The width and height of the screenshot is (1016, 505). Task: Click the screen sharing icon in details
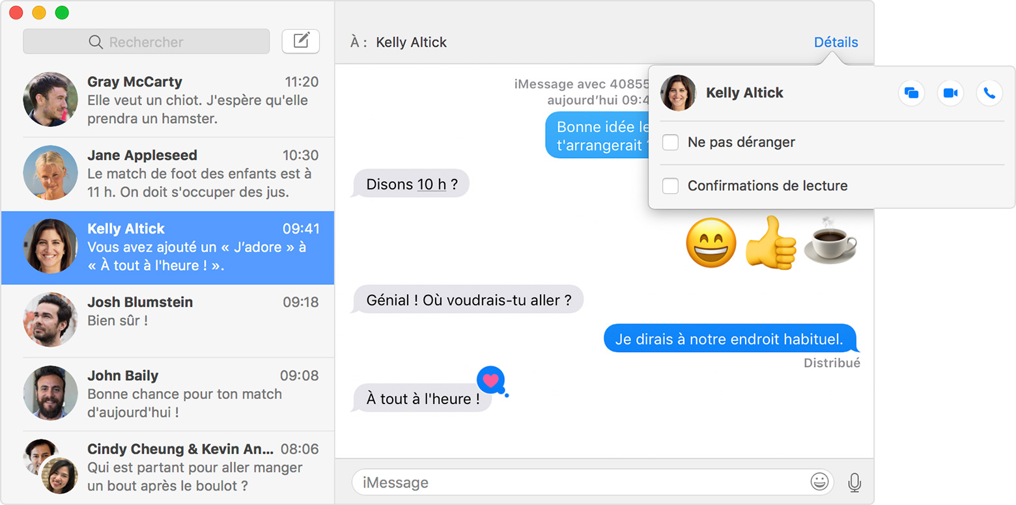(911, 94)
